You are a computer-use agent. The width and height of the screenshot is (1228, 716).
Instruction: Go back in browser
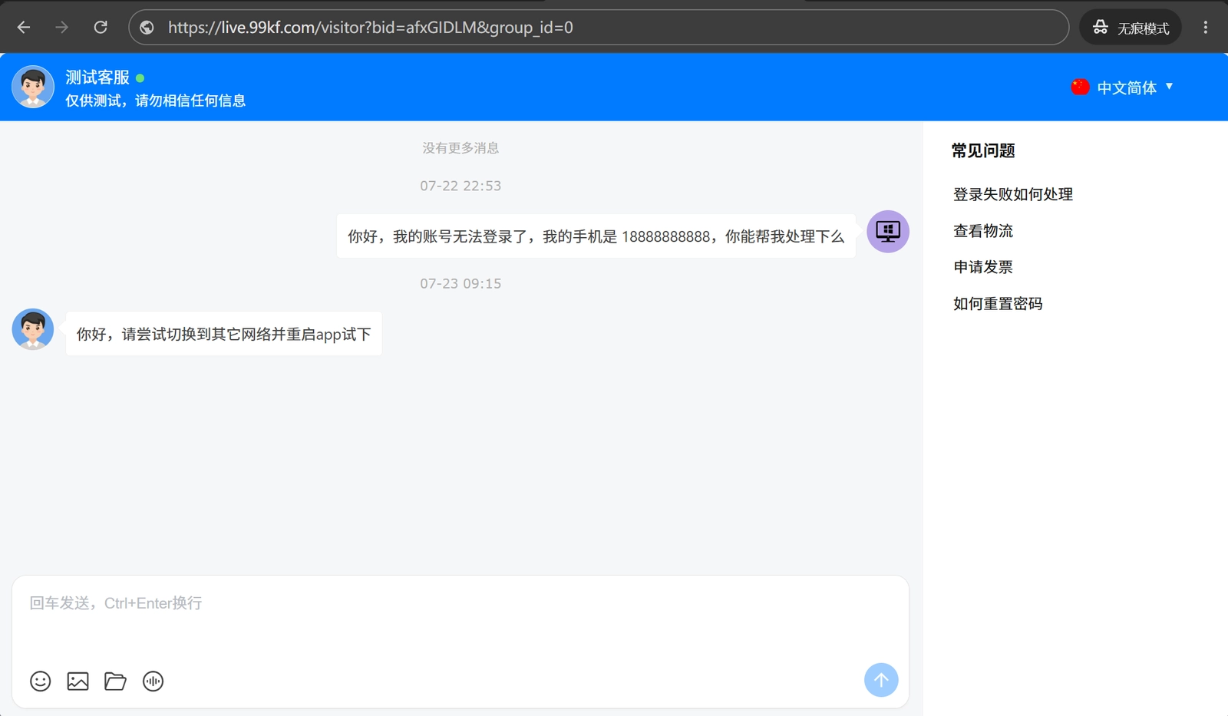point(24,28)
